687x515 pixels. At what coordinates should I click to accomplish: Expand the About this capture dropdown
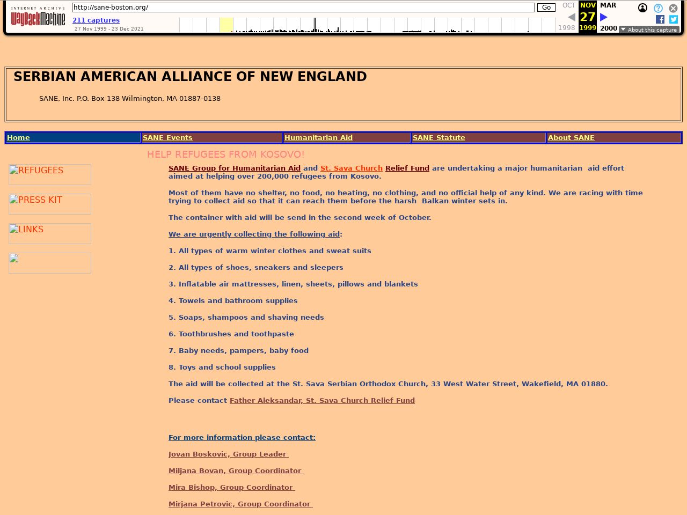649,30
